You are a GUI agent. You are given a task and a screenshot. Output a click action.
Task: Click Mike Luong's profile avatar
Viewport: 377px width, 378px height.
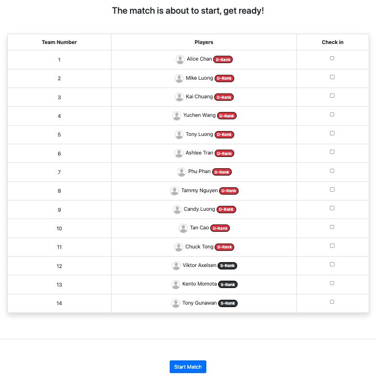pyautogui.click(x=179, y=78)
